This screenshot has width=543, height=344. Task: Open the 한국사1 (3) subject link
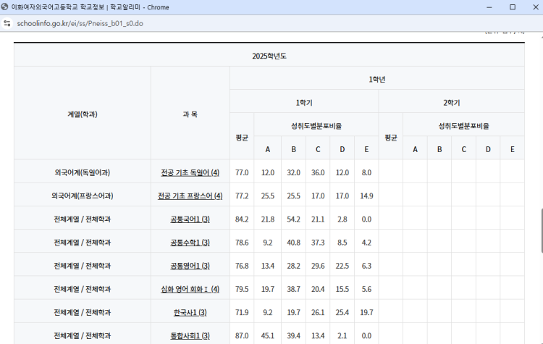[x=190, y=312]
